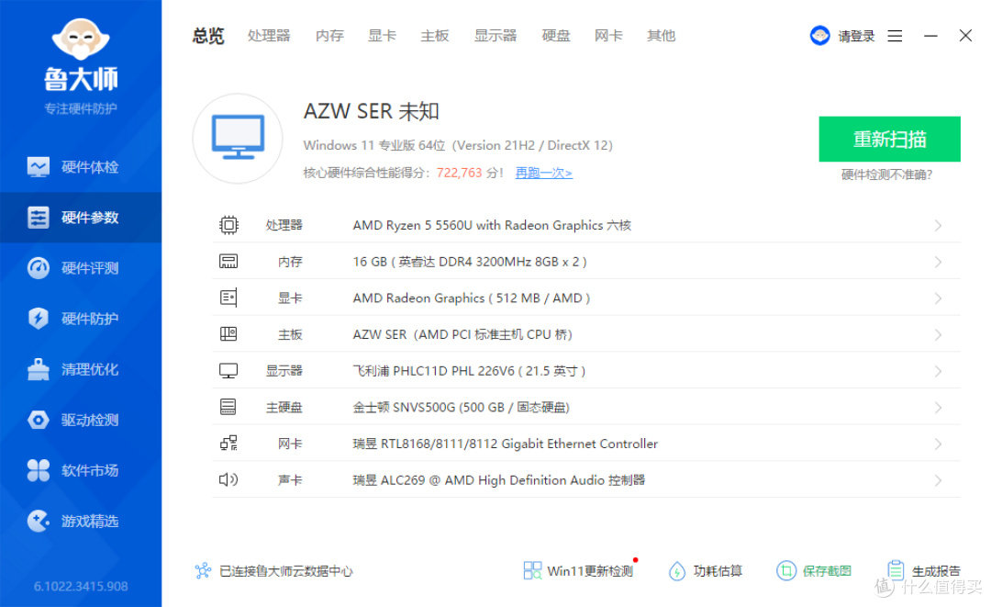Image resolution: width=991 pixels, height=607 pixels.
Task: Open 驱动检测 in the sidebar
Action: click(x=81, y=420)
